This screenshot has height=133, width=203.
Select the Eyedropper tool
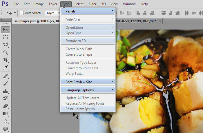(x=6, y=68)
